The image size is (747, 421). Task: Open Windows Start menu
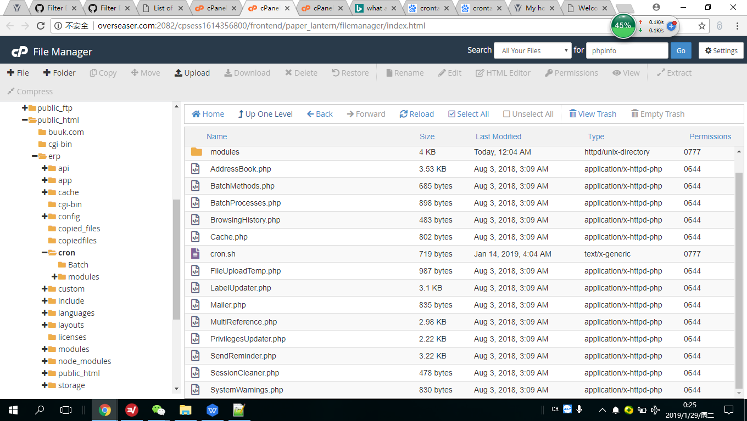pos(13,409)
